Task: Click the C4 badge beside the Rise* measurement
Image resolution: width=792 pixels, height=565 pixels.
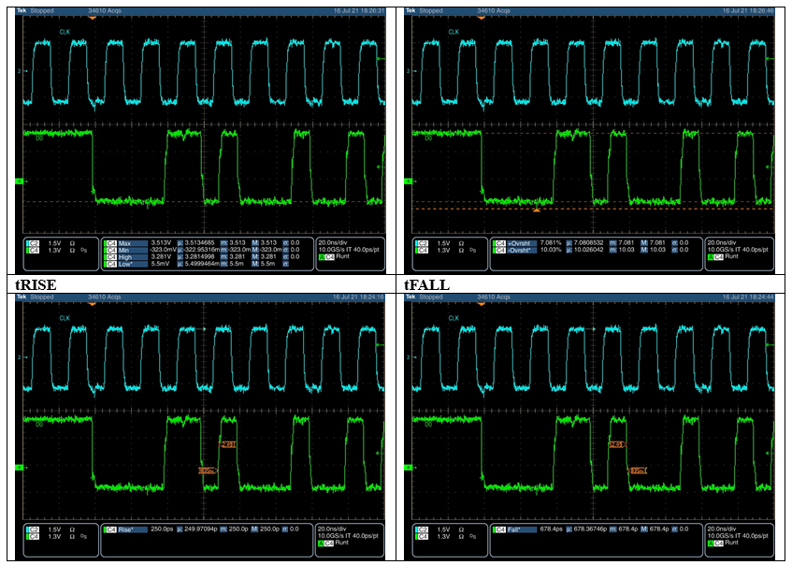Action: point(110,529)
